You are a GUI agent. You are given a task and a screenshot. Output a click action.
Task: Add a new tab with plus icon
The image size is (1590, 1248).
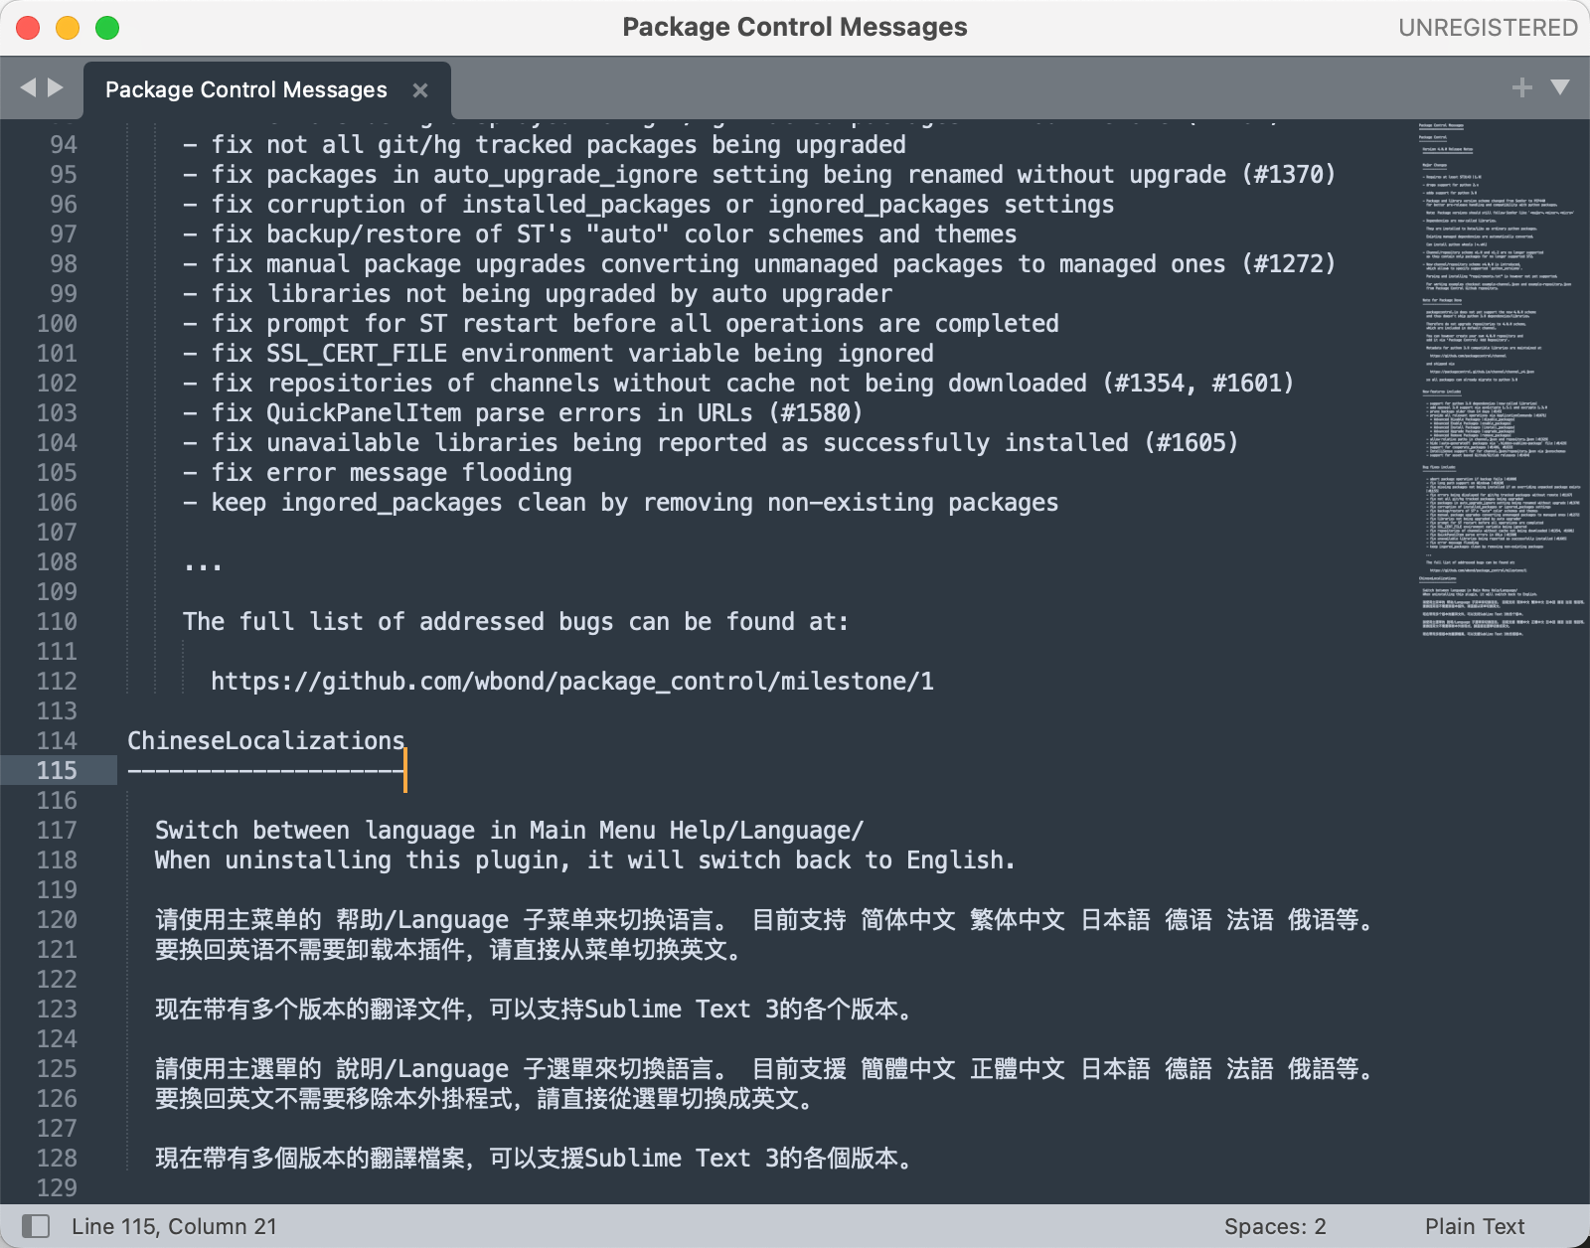point(1521,87)
